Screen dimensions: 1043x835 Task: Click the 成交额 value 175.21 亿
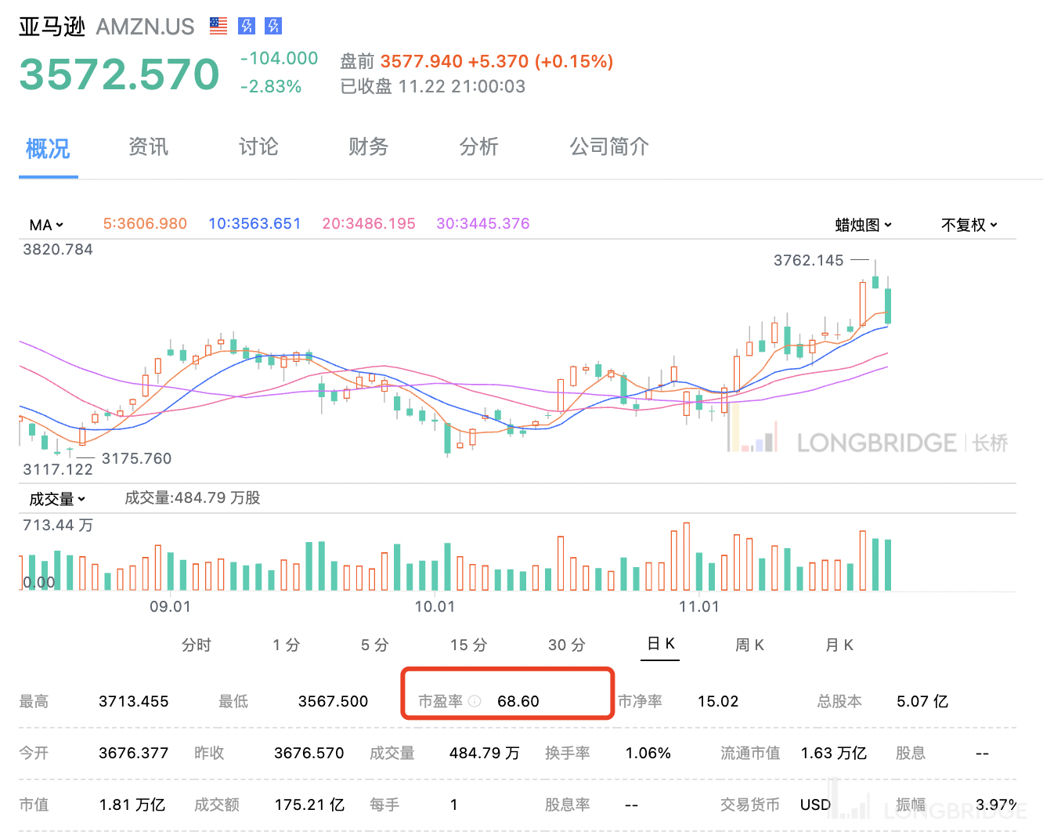309,804
